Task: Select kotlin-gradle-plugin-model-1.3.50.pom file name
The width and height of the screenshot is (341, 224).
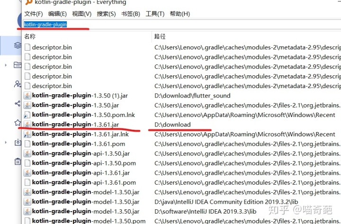Action: [x=89, y=221]
